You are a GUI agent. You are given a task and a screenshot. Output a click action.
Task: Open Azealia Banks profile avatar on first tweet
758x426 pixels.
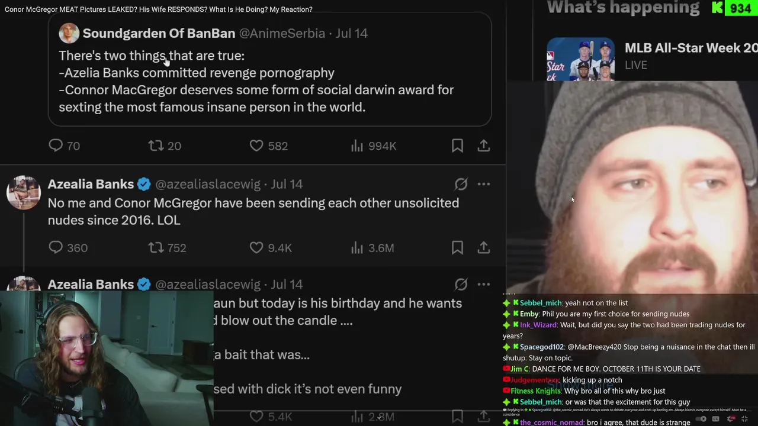pyautogui.click(x=24, y=192)
